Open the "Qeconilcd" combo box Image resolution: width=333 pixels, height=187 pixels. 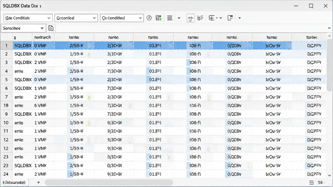point(76,18)
